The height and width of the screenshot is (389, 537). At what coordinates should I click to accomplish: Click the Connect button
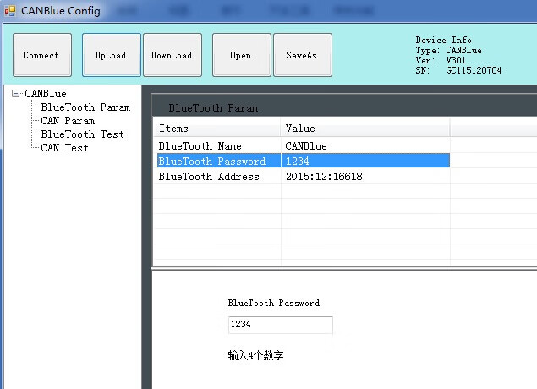click(x=41, y=56)
